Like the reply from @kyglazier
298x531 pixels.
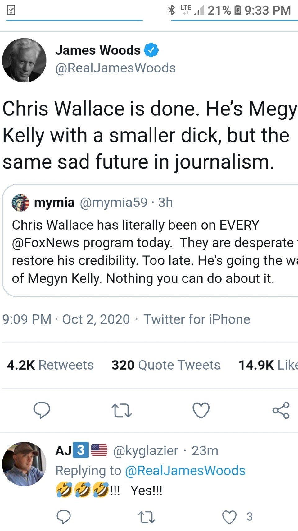[229, 517]
